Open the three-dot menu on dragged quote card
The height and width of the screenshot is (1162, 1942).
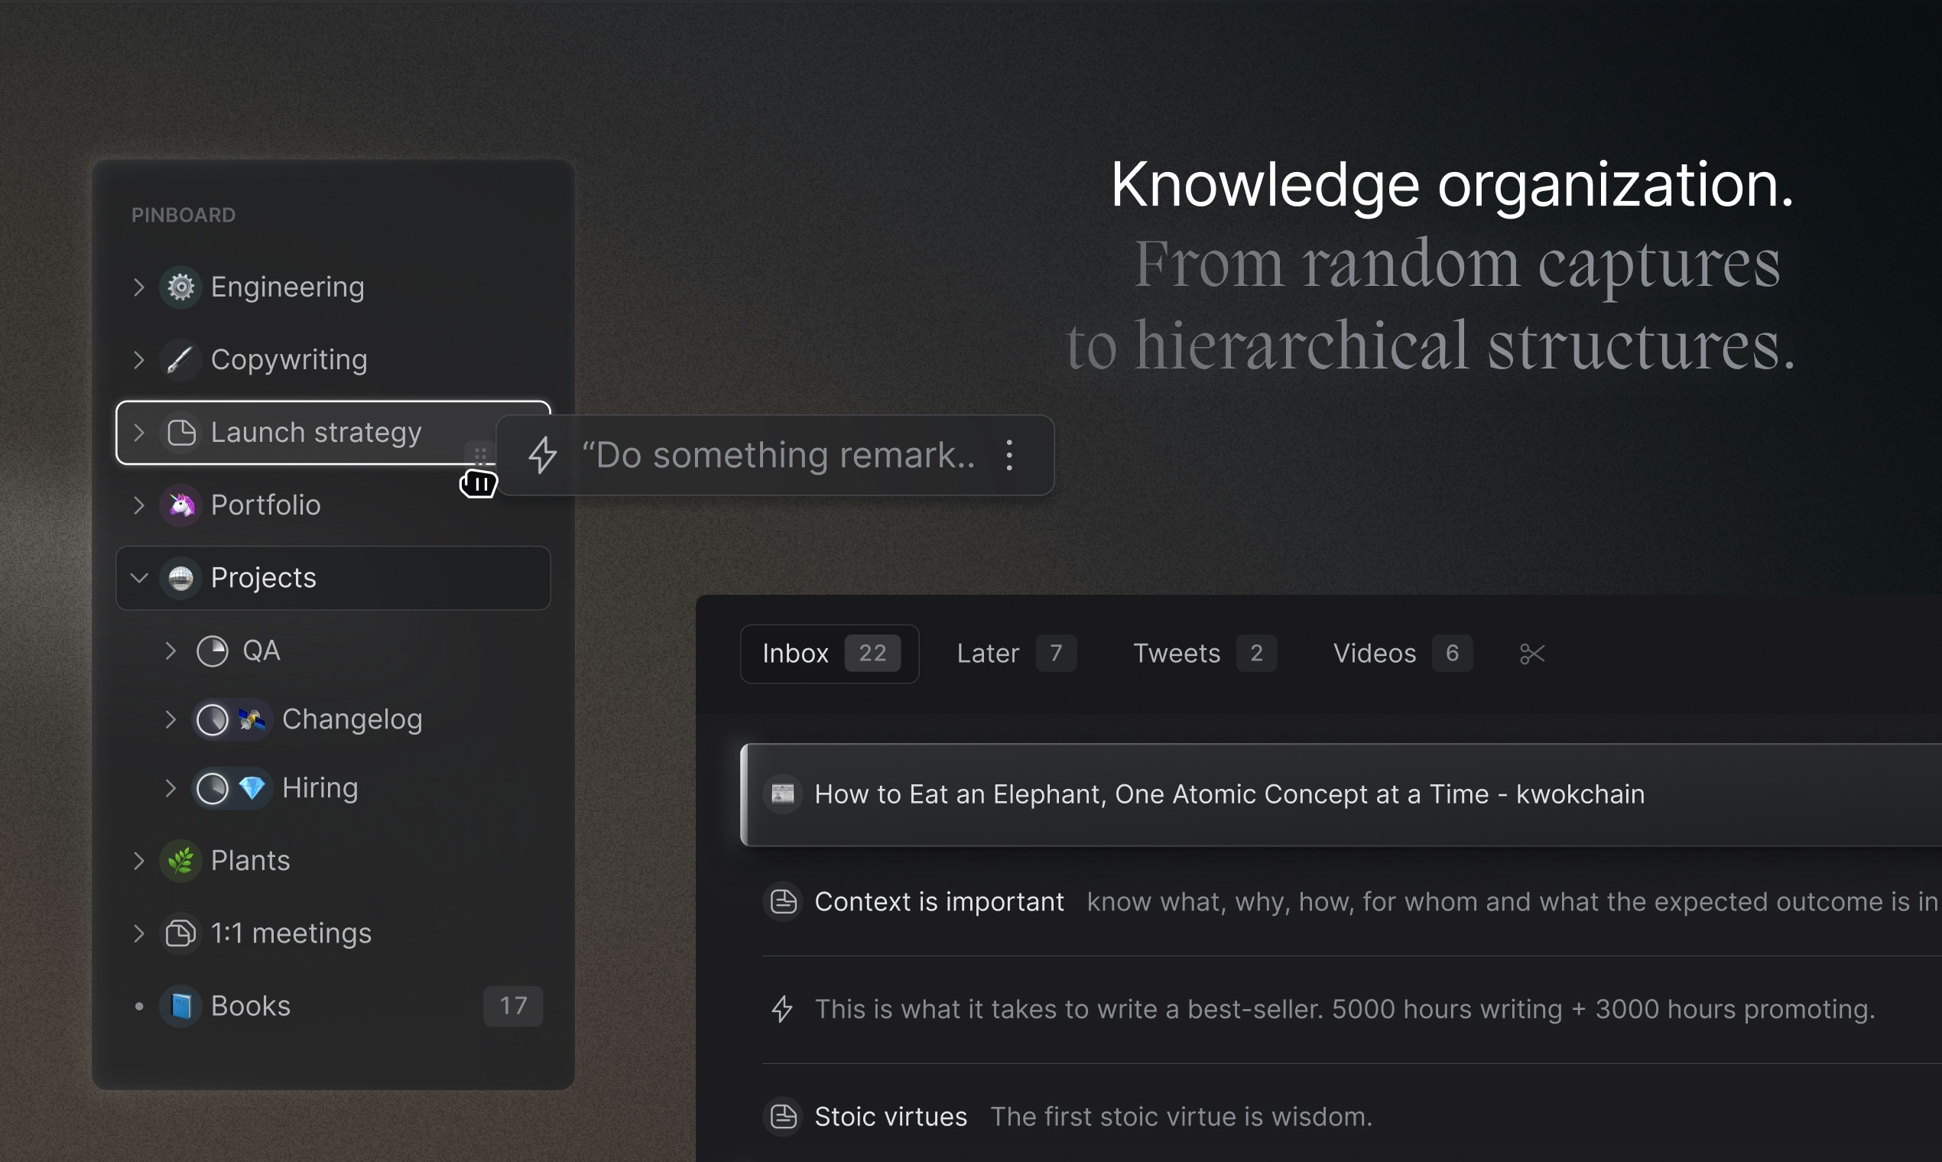pyautogui.click(x=1009, y=455)
